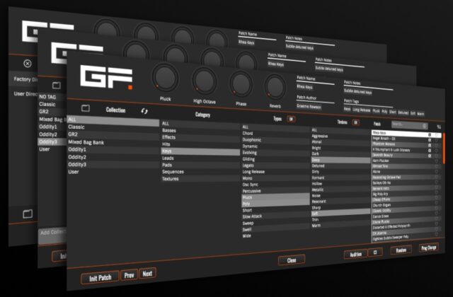Toggle the Types OR filter mode button
Viewport: 453px width, 297px height.
(291, 119)
